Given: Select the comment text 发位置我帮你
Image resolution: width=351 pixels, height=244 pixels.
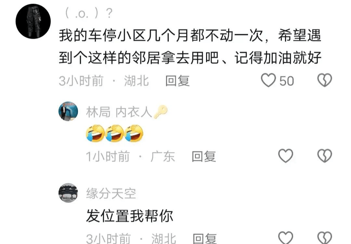Looking at the screenshot, I should point(130,216).
